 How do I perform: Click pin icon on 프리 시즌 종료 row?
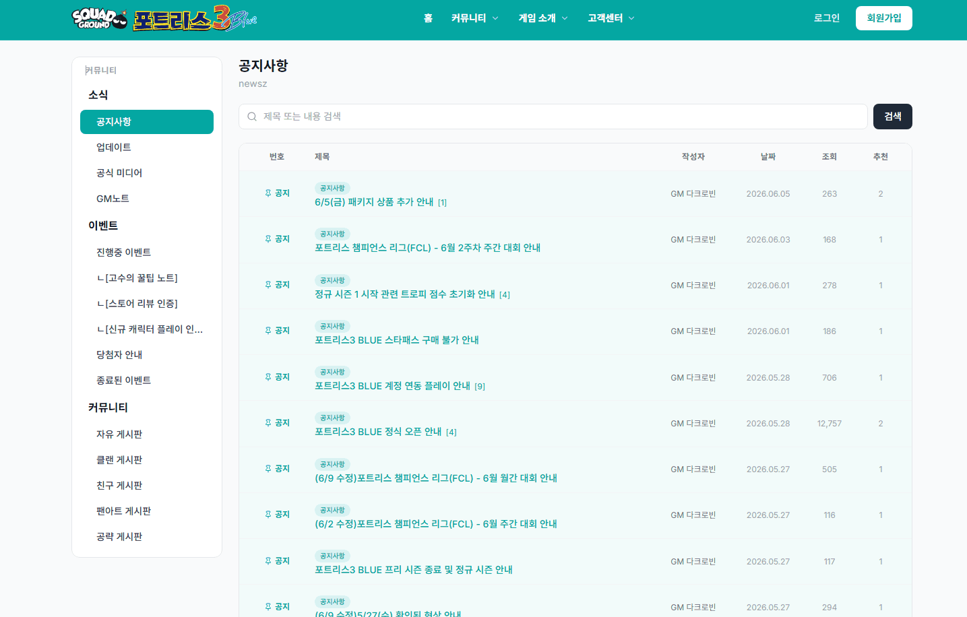[x=268, y=561]
